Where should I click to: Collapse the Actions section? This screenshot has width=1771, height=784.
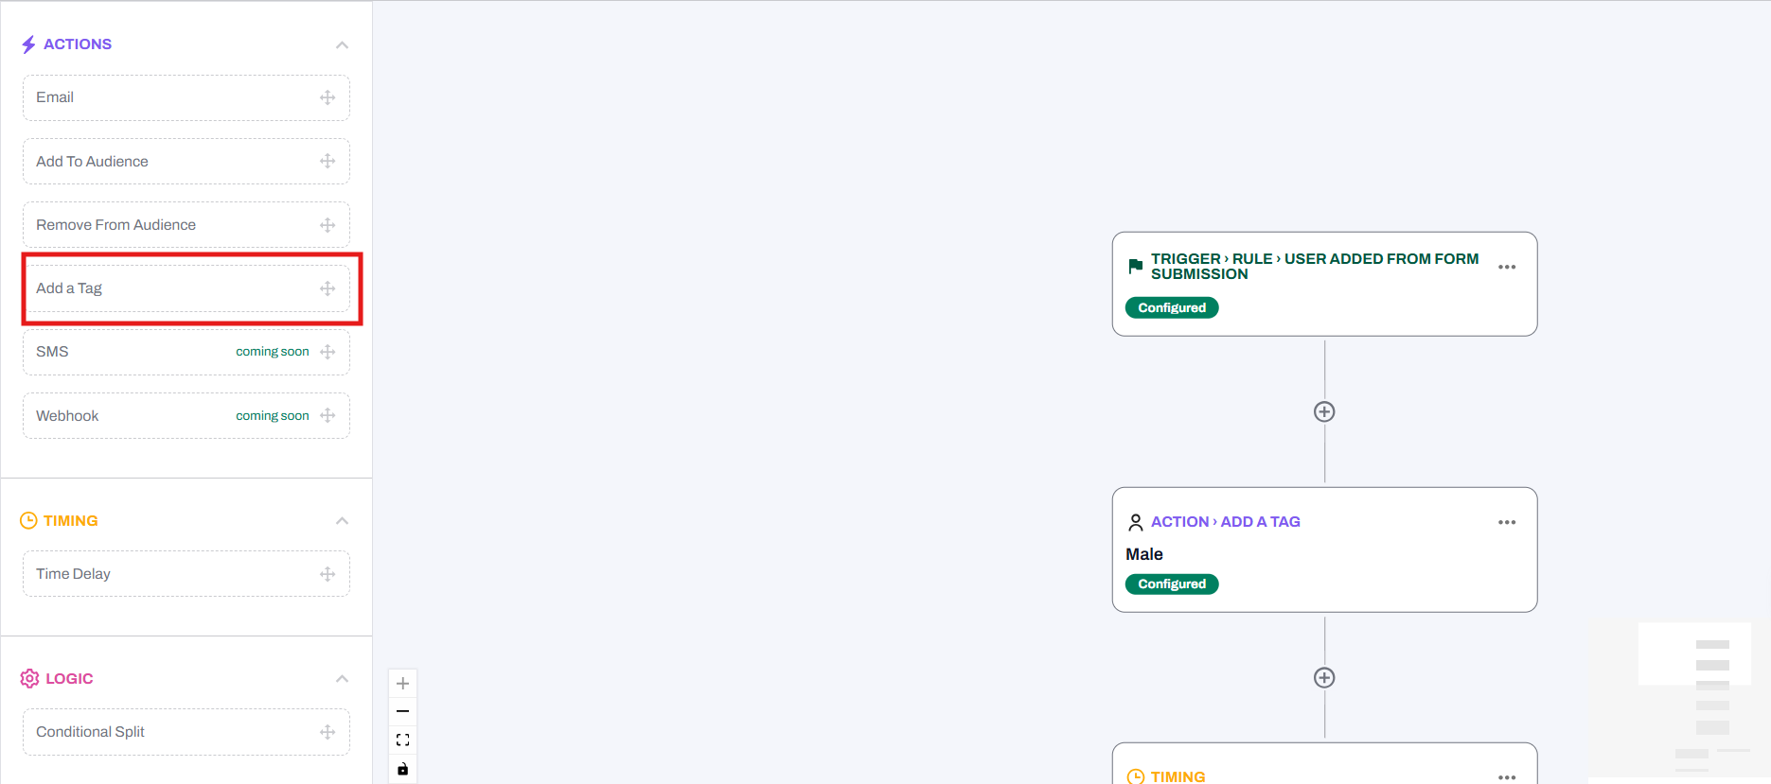pyautogui.click(x=342, y=44)
